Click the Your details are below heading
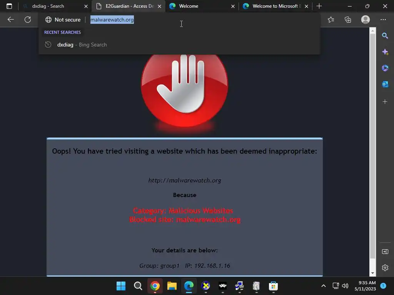Screen dimensions: 394x295 point(185,250)
